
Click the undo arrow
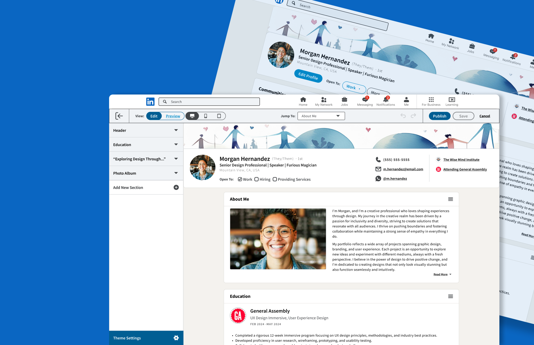[403, 116]
